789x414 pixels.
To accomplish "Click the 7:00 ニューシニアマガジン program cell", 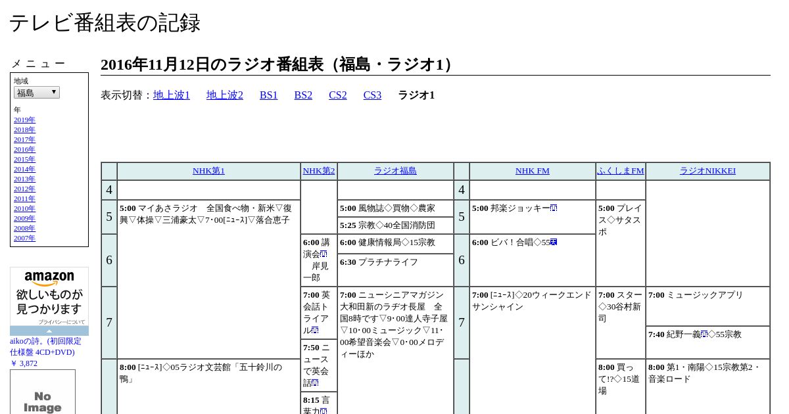I will click(x=395, y=350).
